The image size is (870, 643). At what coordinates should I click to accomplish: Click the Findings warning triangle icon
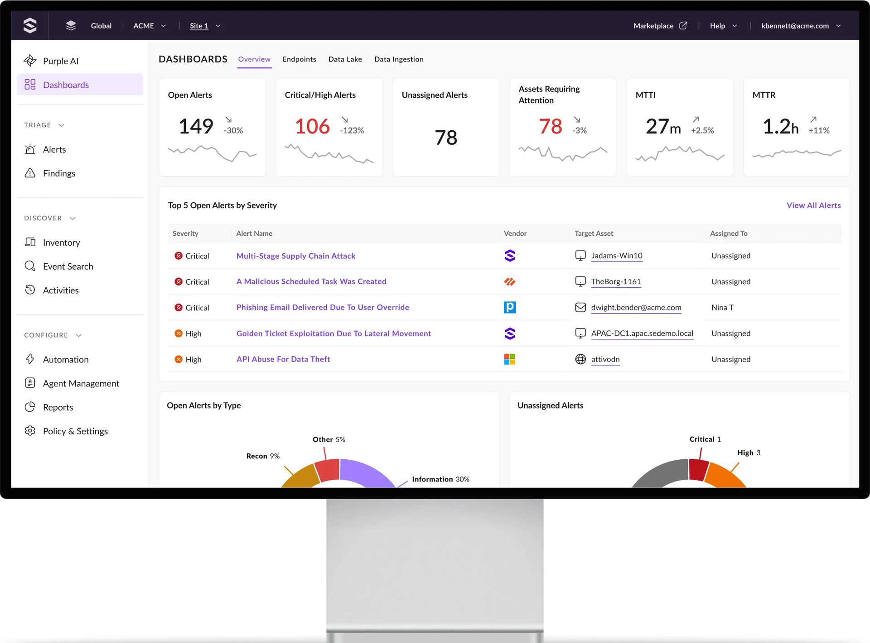click(x=30, y=173)
